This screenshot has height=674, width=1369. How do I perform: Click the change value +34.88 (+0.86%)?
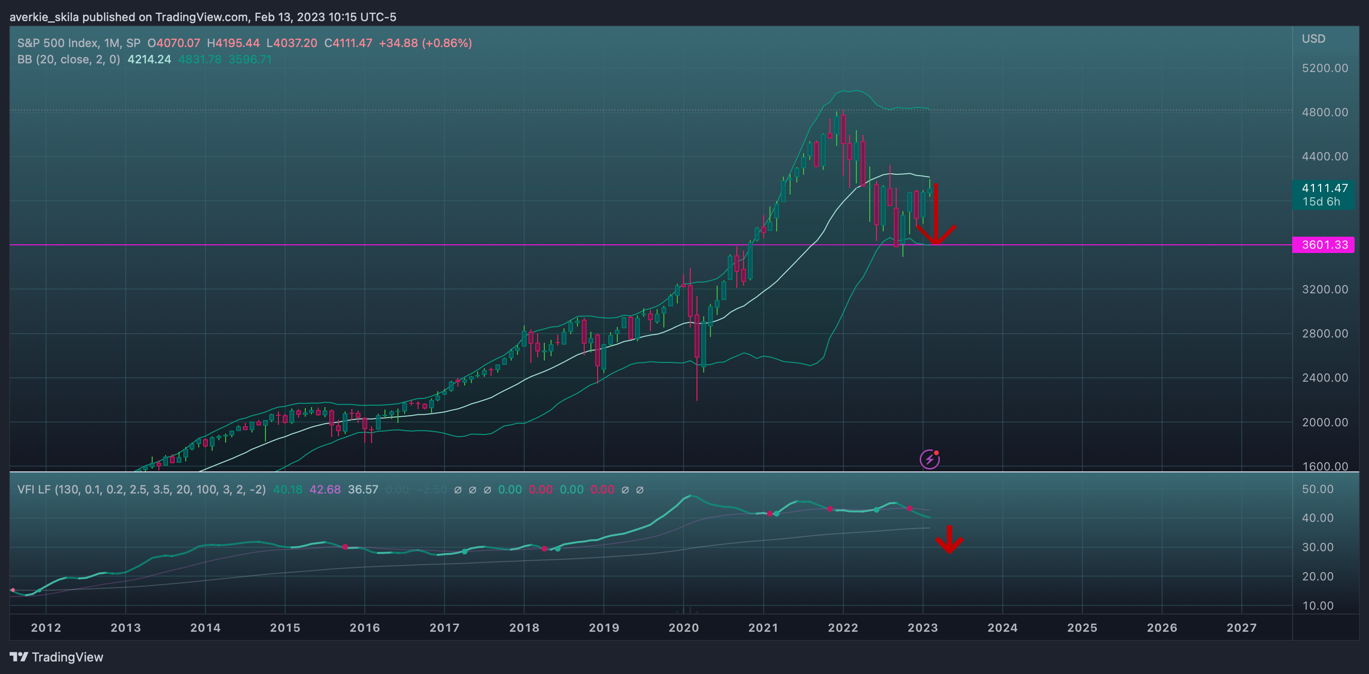(x=425, y=43)
